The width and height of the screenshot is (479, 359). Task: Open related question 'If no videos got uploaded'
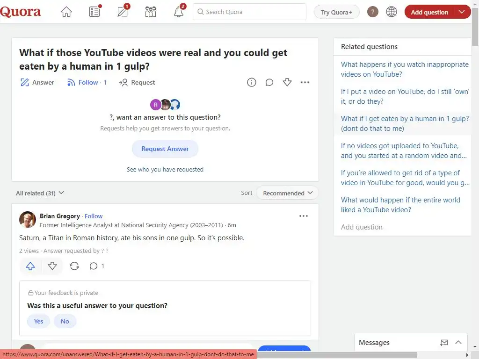click(x=404, y=151)
